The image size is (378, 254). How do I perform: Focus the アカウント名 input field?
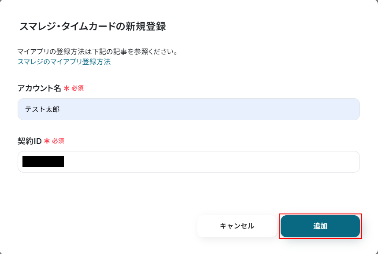click(189, 109)
